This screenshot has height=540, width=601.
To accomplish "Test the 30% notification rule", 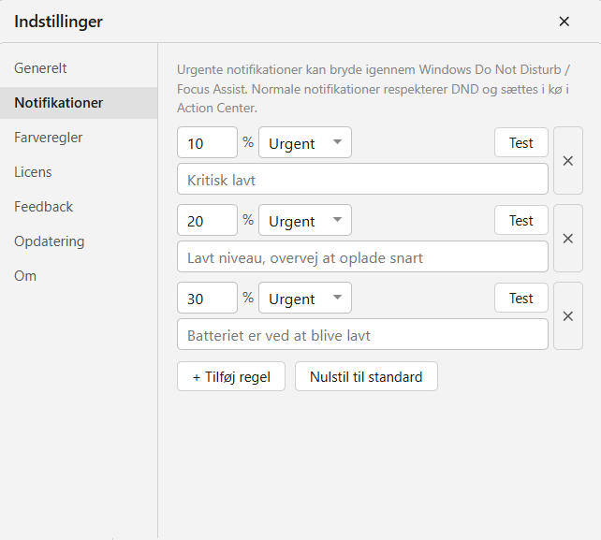I will coord(521,298).
